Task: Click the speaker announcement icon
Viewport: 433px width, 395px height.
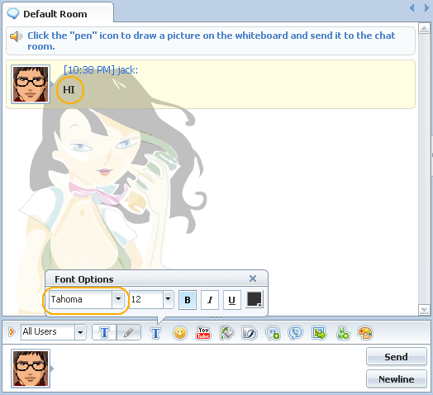Action: coord(16,36)
